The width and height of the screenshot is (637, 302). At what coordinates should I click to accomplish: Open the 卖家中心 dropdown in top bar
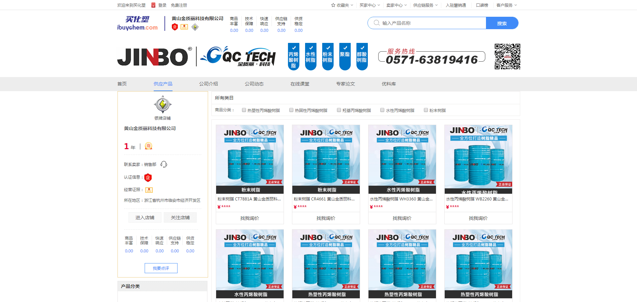[397, 5]
